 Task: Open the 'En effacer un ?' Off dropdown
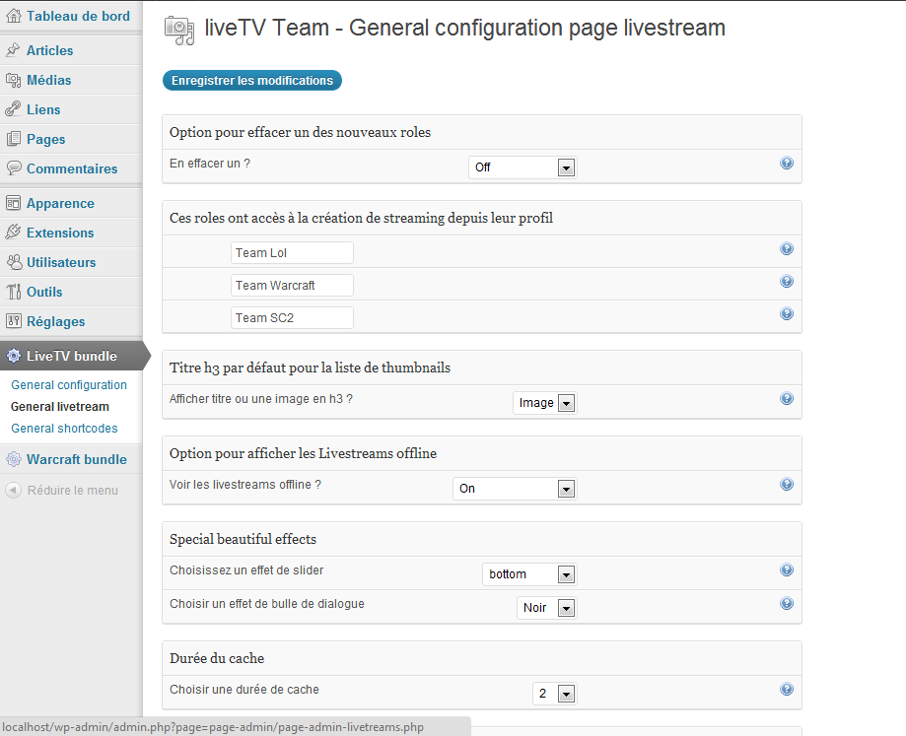(523, 167)
